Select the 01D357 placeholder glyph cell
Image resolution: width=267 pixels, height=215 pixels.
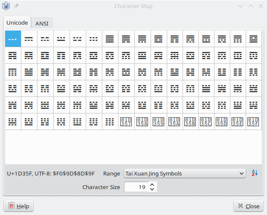[x=126, y=122]
